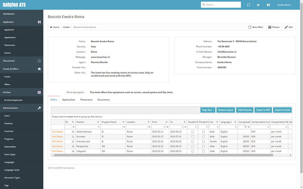Click the New Offer page icon
This screenshot has width=303, height=189.
[250, 27]
